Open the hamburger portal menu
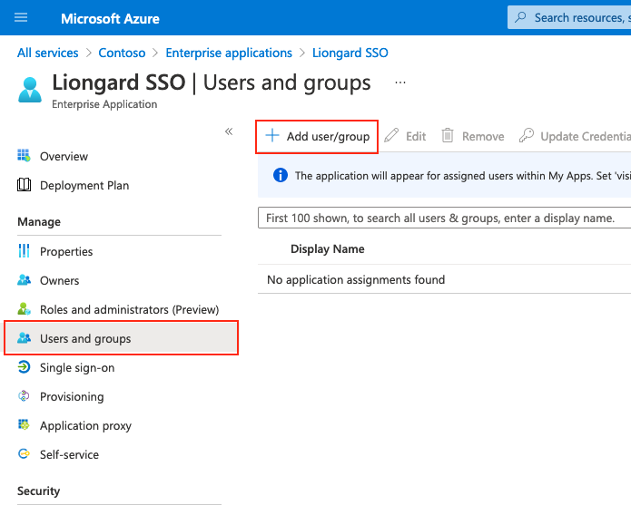Image resolution: width=631 pixels, height=505 pixels. coord(21,17)
